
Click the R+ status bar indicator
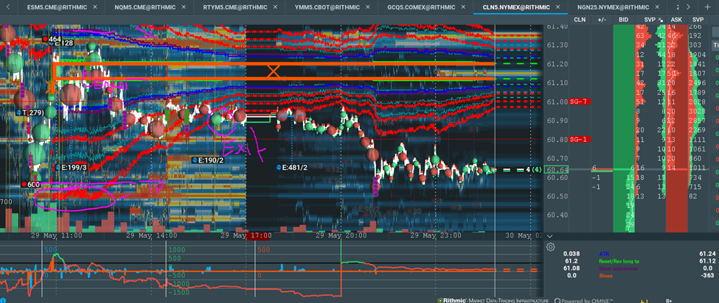[669, 302]
